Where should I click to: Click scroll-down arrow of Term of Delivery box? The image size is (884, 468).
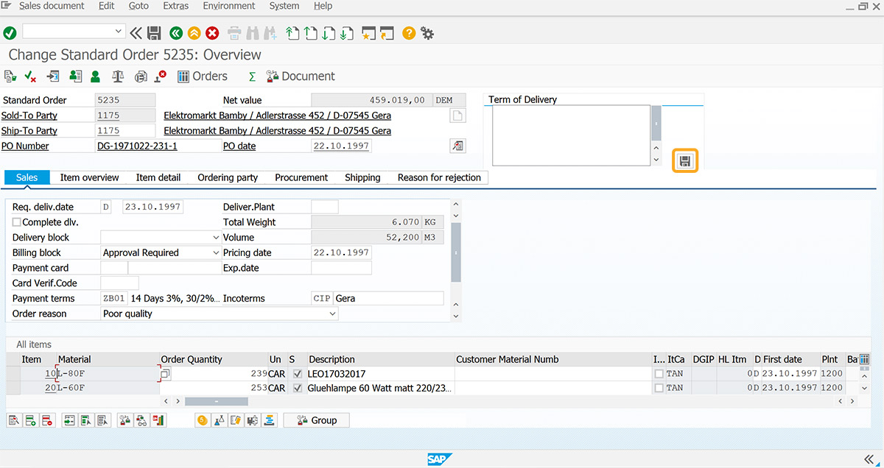click(x=656, y=160)
